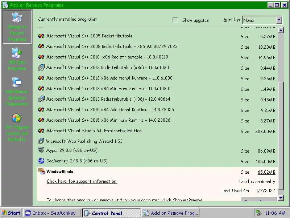Click the Visual C++ 2012 Redistributable (x86) installer icon
Image resolution: width=290 pixels, height=218 pixels.
(x=41, y=67)
